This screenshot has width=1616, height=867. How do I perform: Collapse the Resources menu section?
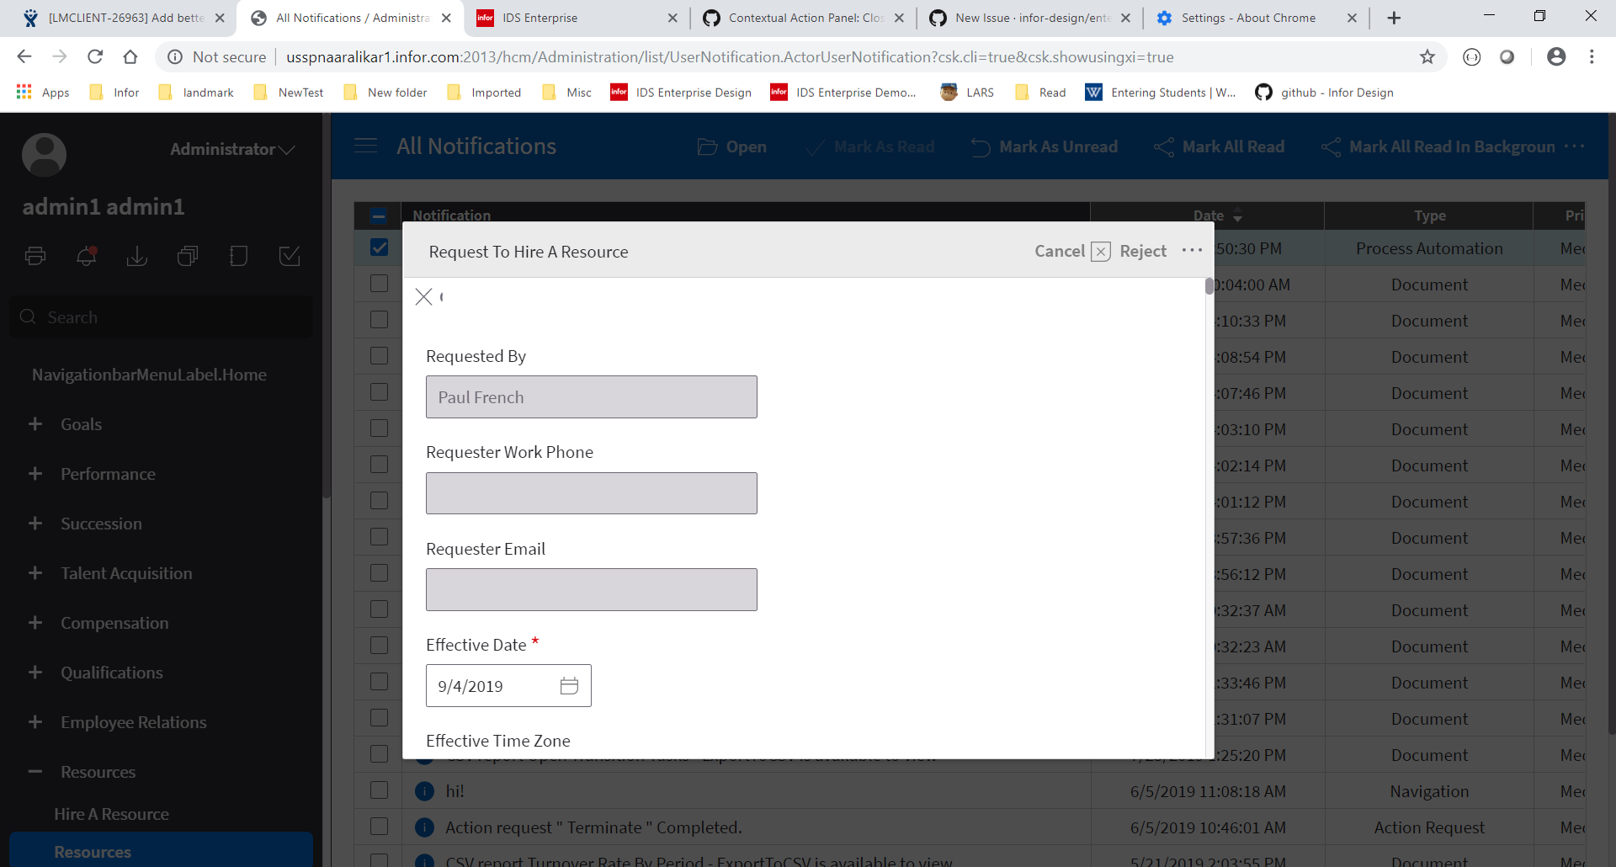pyautogui.click(x=35, y=771)
